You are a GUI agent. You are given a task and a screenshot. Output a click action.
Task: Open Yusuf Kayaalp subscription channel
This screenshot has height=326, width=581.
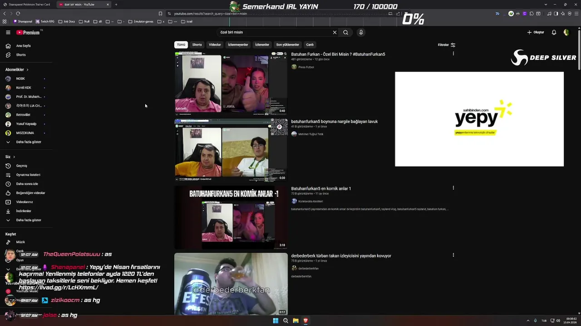coord(26,124)
